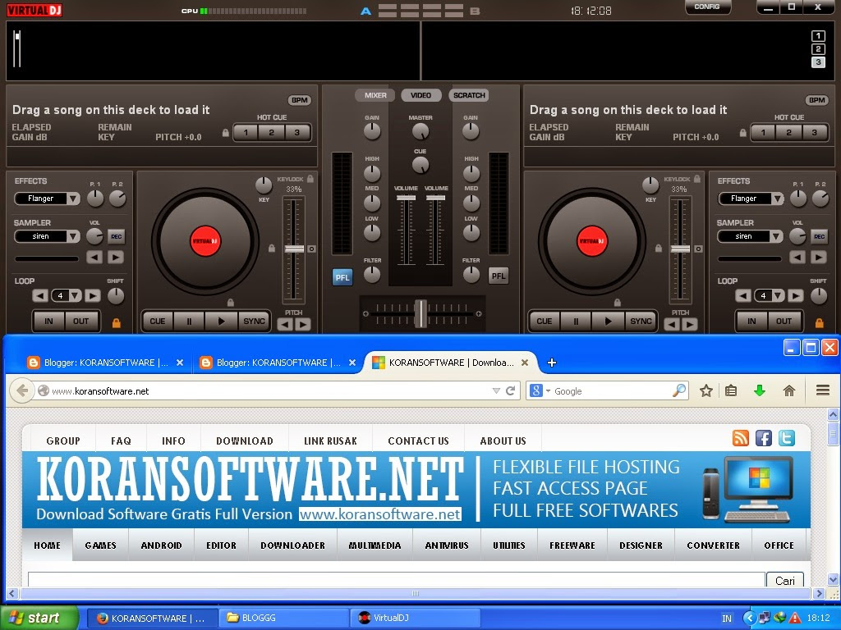The height and width of the screenshot is (630, 841).
Task: Click the Windows start button
Action: [39, 619]
